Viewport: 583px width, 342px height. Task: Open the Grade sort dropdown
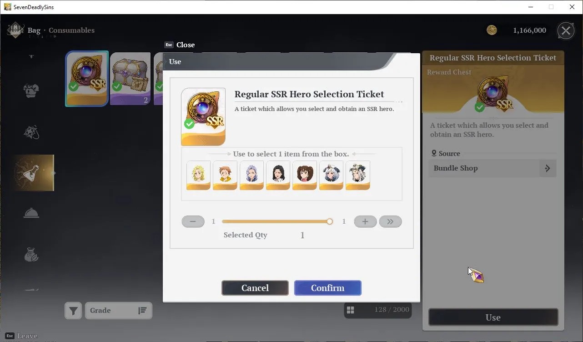tap(119, 311)
